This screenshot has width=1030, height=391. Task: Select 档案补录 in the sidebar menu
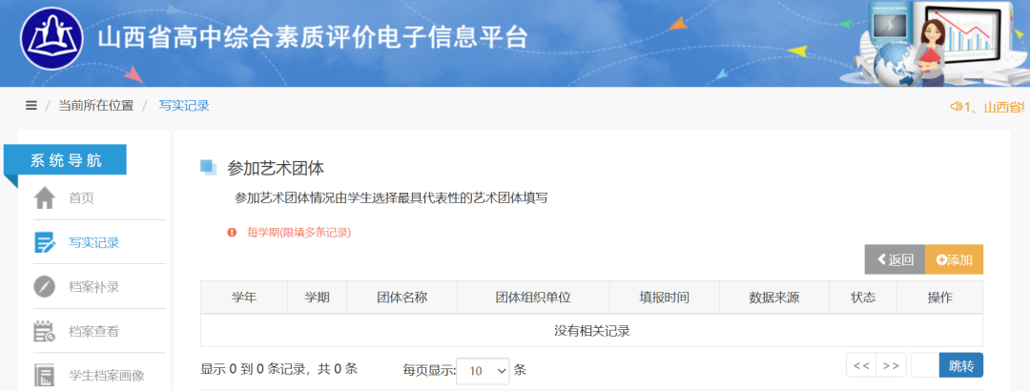click(x=93, y=287)
